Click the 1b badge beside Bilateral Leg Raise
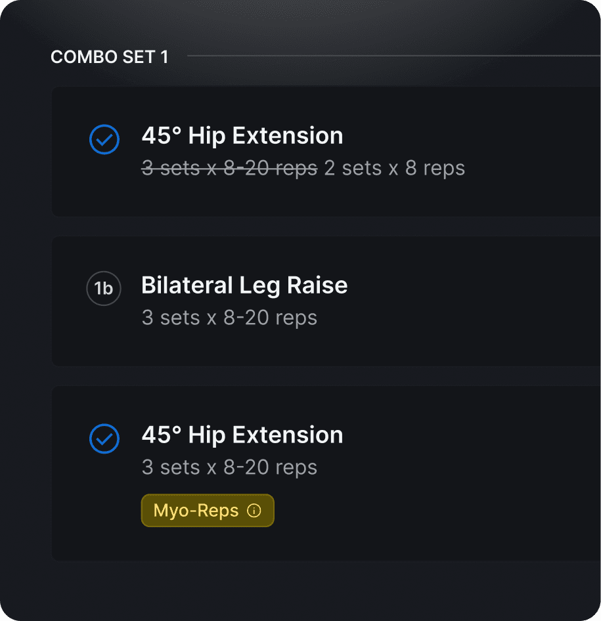The width and height of the screenshot is (601, 621). pyautogui.click(x=104, y=289)
